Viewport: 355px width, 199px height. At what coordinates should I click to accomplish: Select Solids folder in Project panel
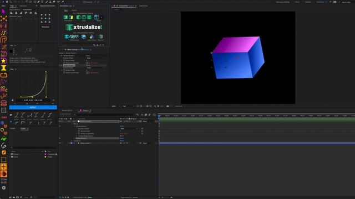click(16, 157)
